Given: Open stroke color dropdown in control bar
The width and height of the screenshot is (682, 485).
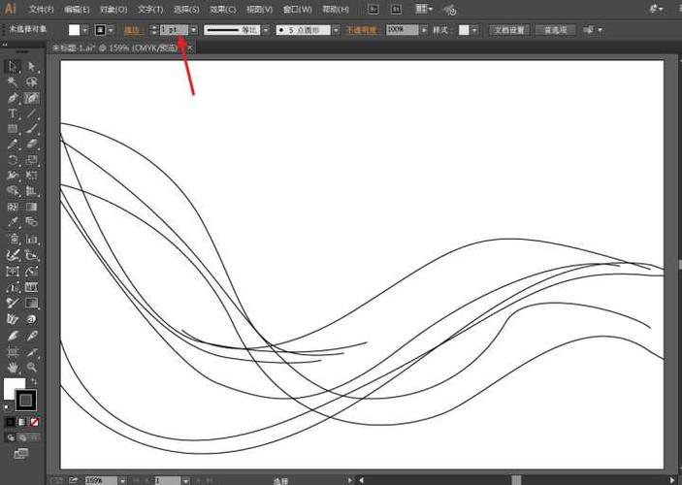Looking at the screenshot, I should point(111,30).
